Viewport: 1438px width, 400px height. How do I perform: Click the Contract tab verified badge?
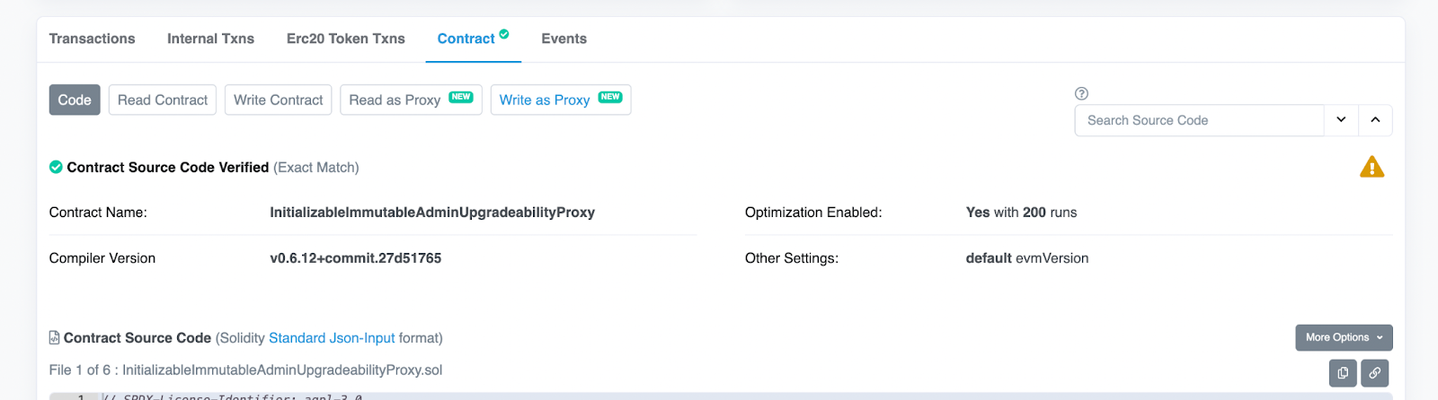click(504, 34)
